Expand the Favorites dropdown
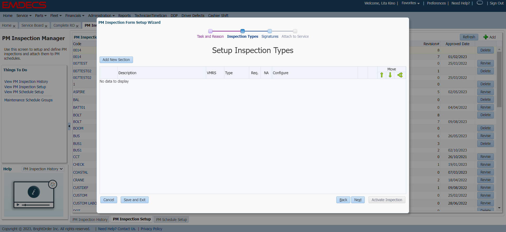Image resolution: width=506 pixels, height=232 pixels. coord(410,3)
